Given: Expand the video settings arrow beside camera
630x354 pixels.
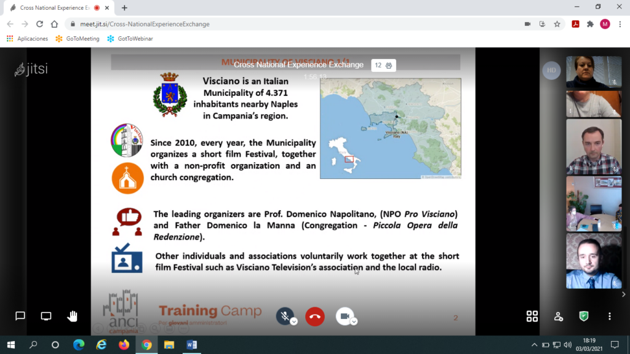Looking at the screenshot, I should 354,321.
